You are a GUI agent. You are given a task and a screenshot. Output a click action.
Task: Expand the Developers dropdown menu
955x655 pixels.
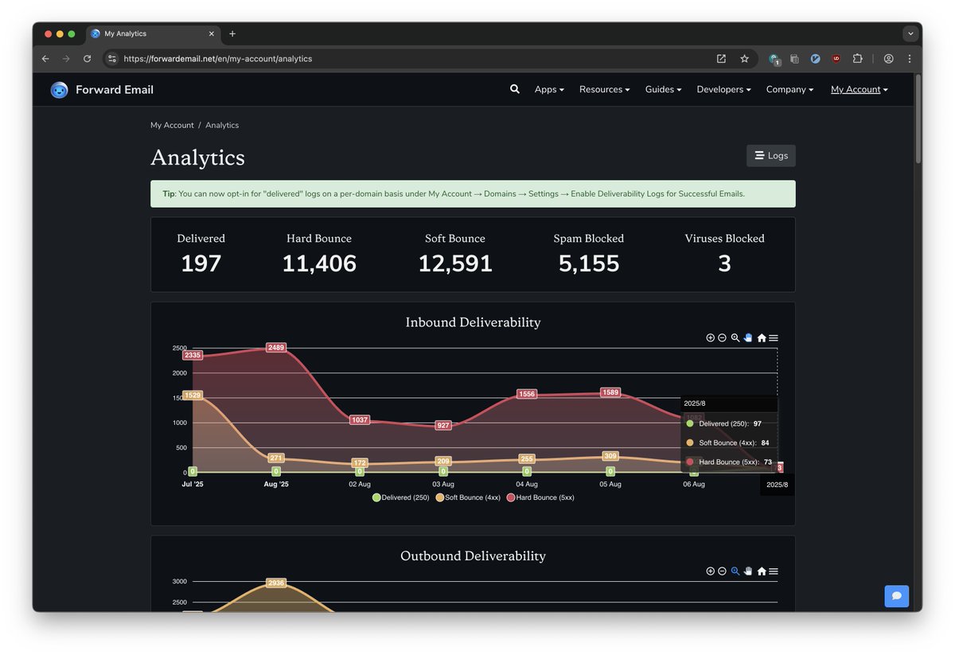[723, 89]
